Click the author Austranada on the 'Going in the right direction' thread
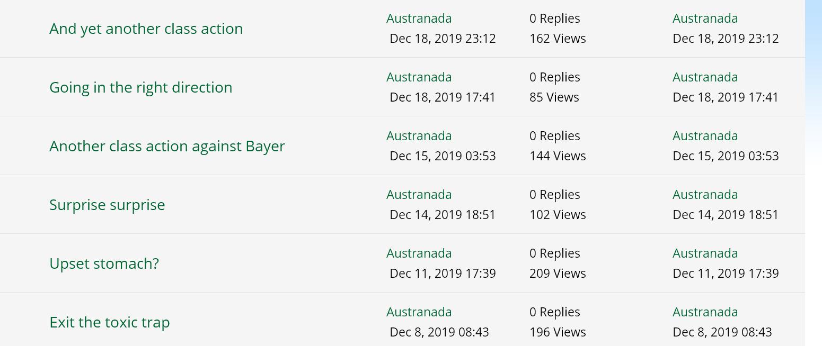The width and height of the screenshot is (822, 346). (x=419, y=77)
